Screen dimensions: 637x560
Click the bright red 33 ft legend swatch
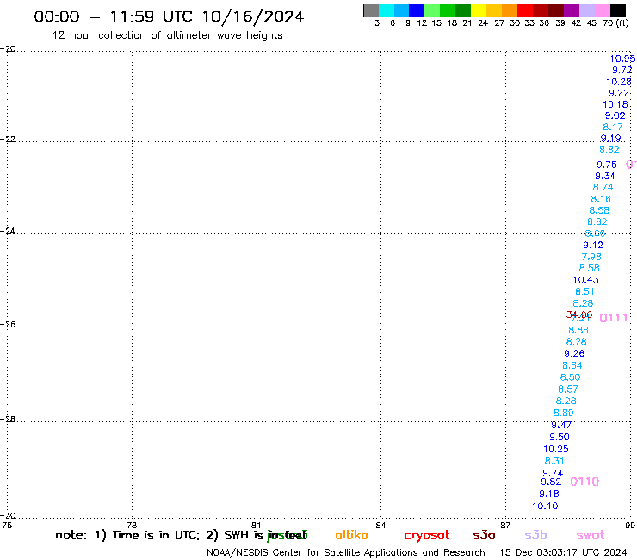pos(525,10)
